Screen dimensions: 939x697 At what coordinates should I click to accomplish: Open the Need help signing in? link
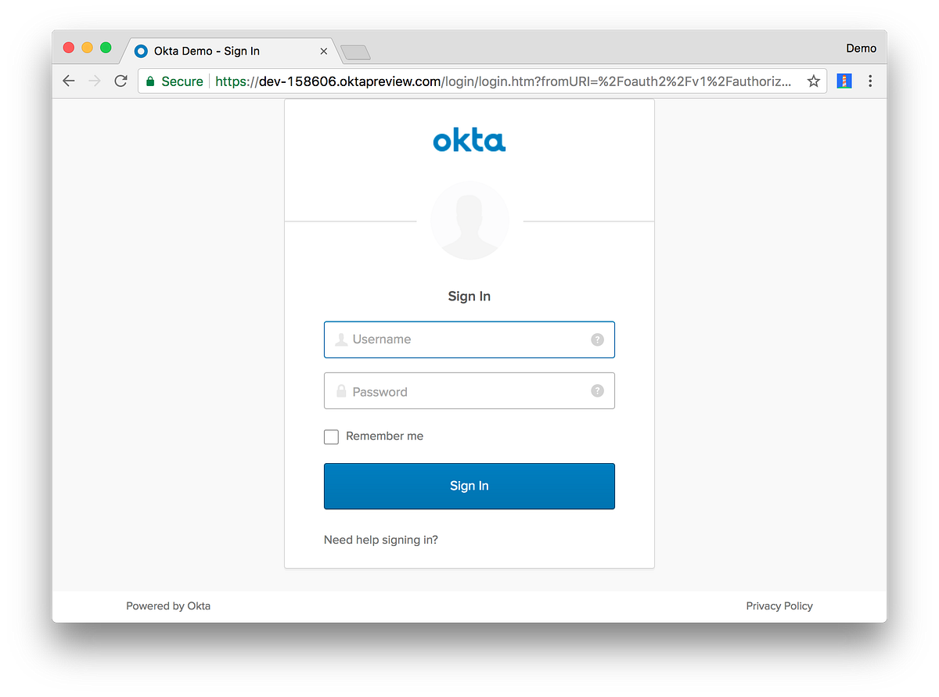click(x=381, y=540)
